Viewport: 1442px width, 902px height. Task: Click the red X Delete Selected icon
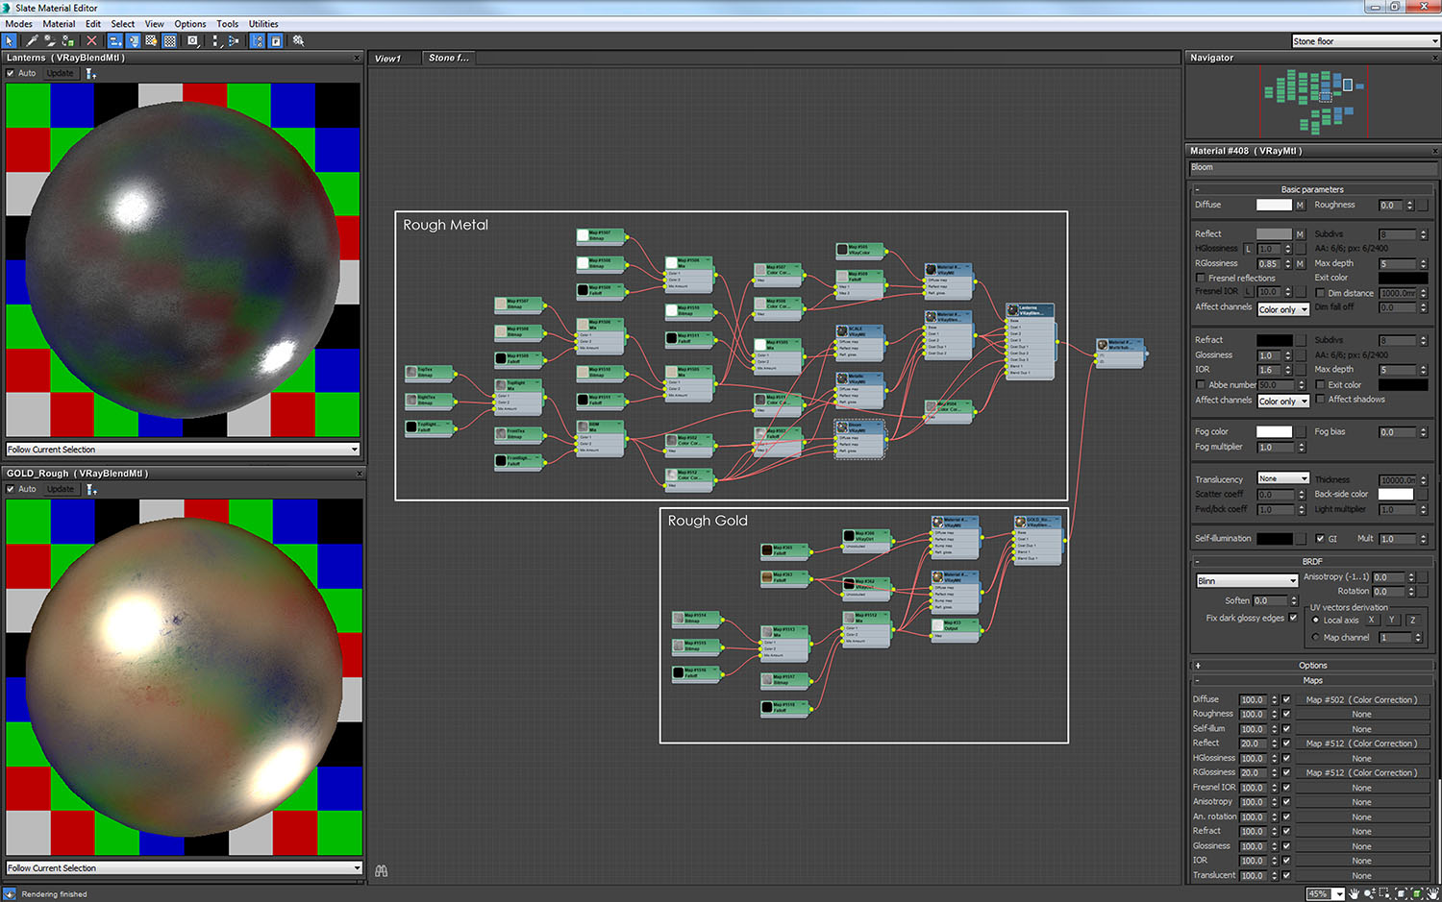[91, 41]
